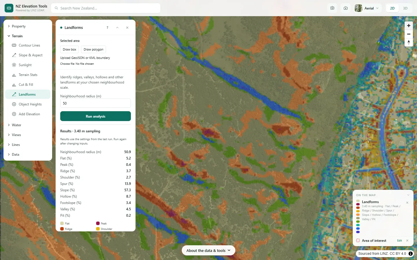Reset map north with compass button
This screenshot has height=260, width=417.
(x=409, y=42)
